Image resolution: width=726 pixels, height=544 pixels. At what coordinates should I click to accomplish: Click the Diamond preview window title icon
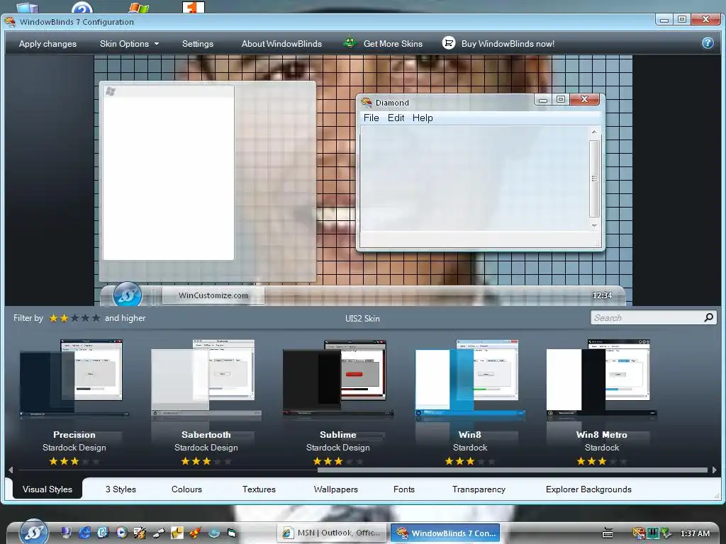click(367, 102)
